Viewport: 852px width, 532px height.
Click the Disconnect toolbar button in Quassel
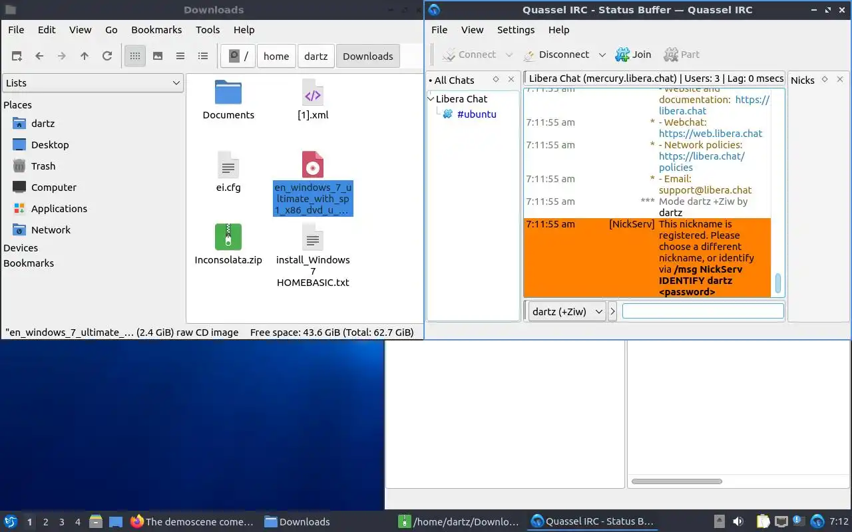[x=556, y=55]
